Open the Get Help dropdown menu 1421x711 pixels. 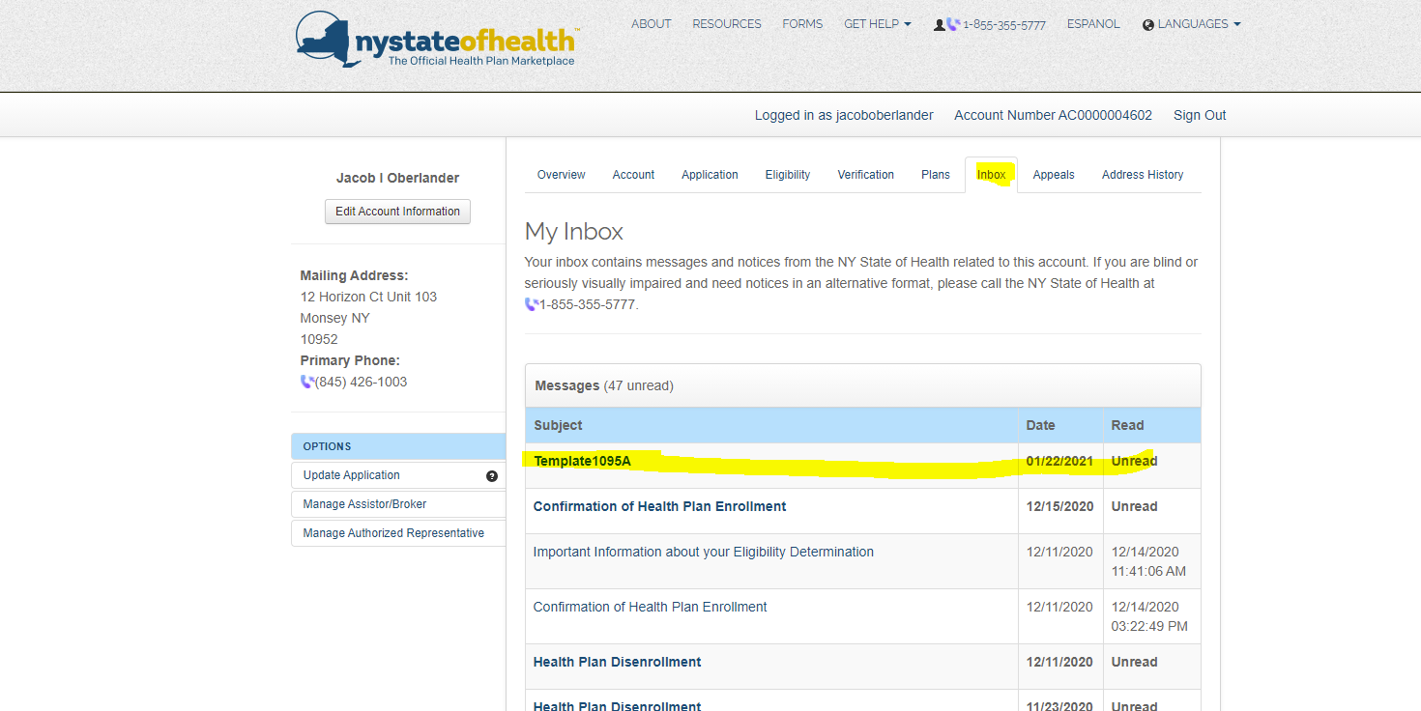[878, 24]
